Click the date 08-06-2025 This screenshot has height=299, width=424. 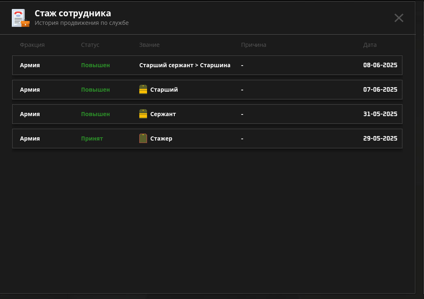click(380, 65)
